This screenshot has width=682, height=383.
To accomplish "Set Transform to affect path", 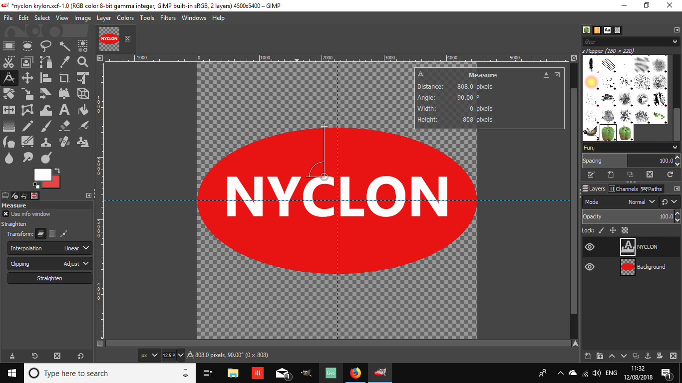I will pyautogui.click(x=63, y=234).
